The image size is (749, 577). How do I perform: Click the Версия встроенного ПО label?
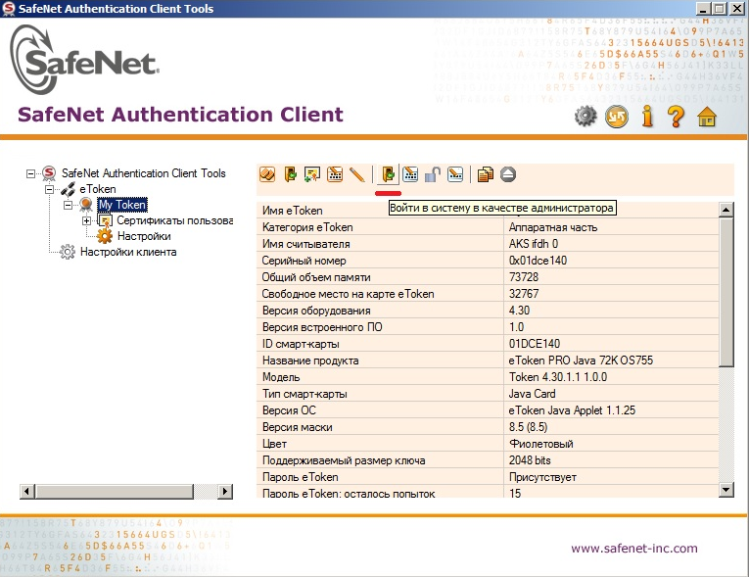pyautogui.click(x=322, y=327)
